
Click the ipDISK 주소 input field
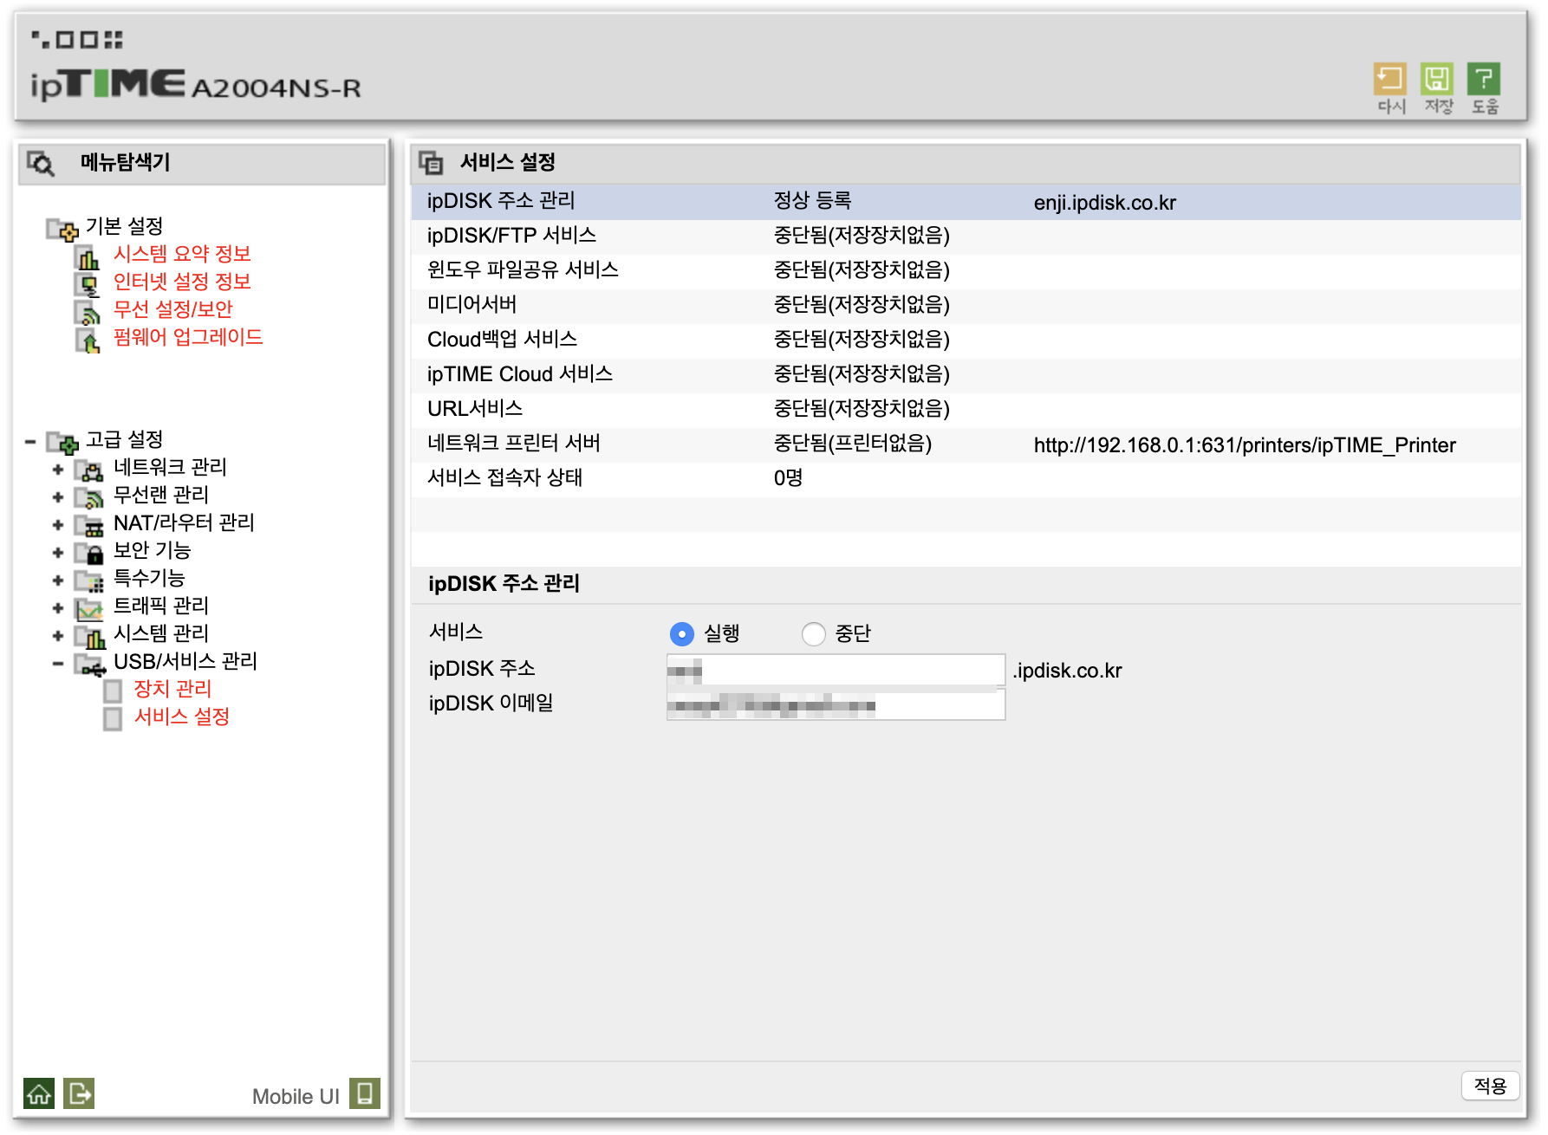(x=836, y=670)
